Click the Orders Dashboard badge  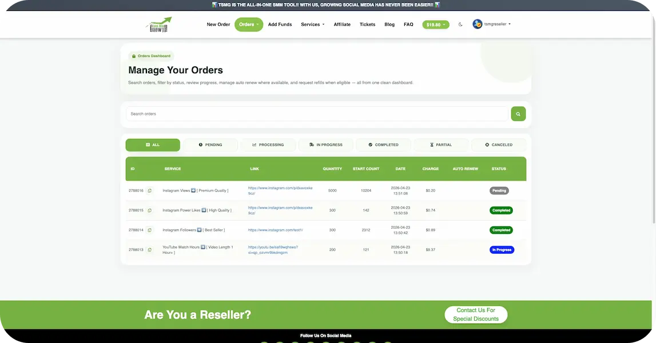(151, 56)
